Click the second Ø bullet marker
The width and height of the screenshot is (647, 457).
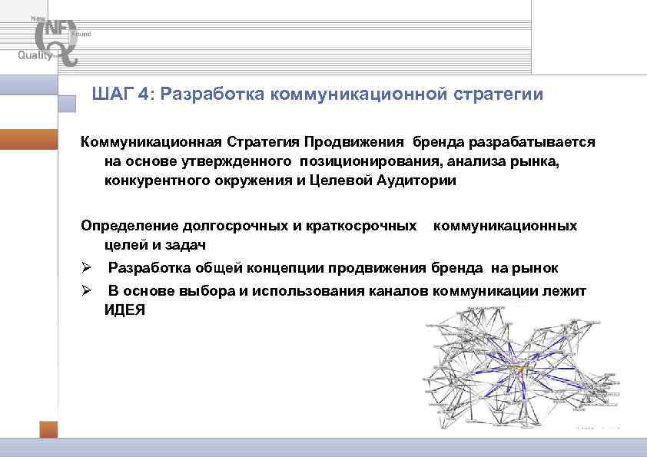[x=87, y=290]
